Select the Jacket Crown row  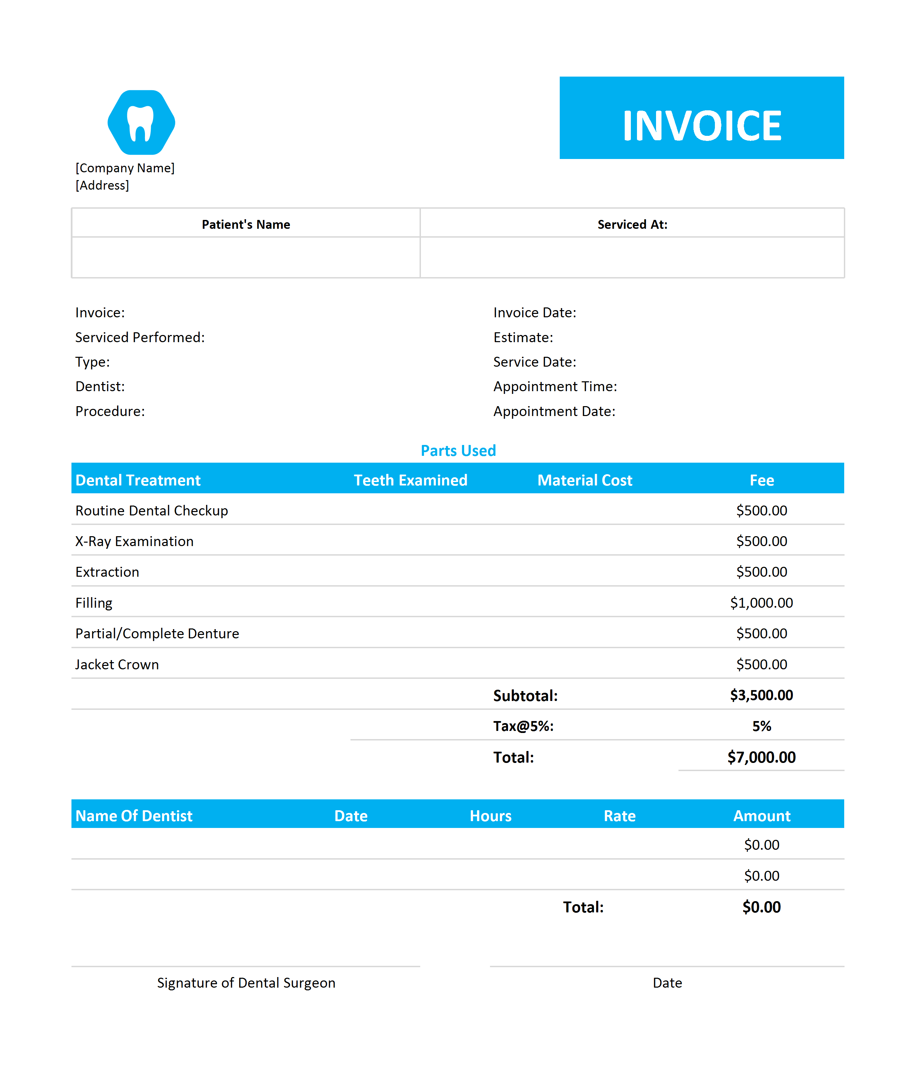click(x=458, y=664)
